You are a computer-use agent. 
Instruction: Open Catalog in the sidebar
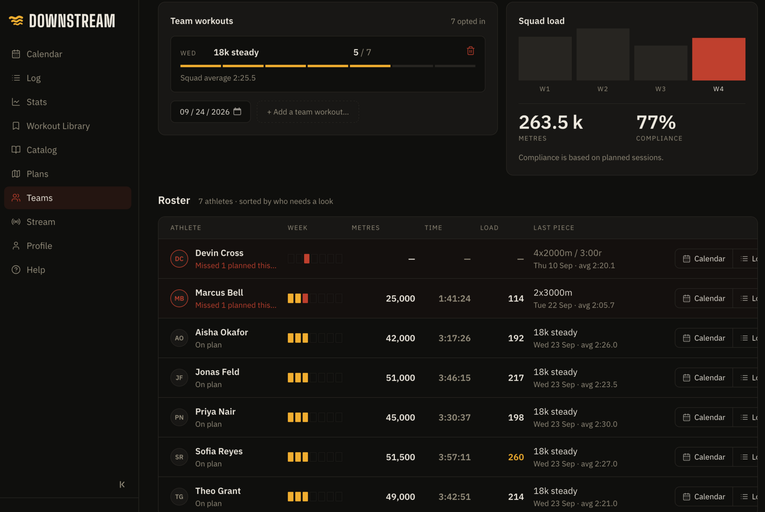click(x=67, y=150)
